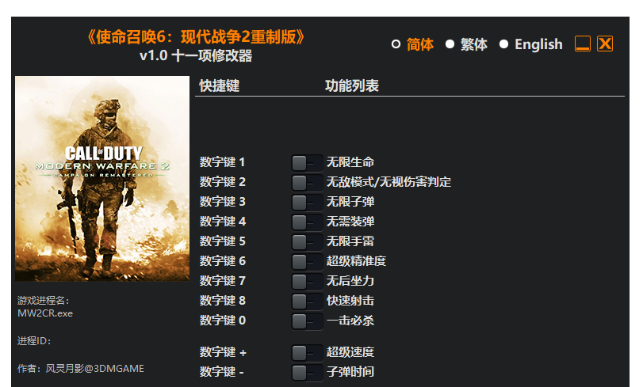The image size is (643, 387).
Task: Switch on 无需装弹 option
Action: [307, 222]
